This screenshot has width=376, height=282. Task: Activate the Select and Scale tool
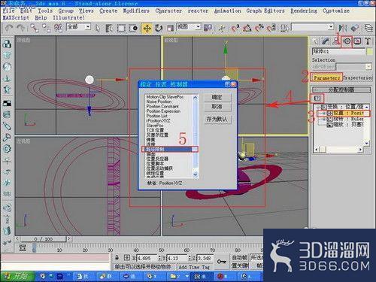click(171, 28)
